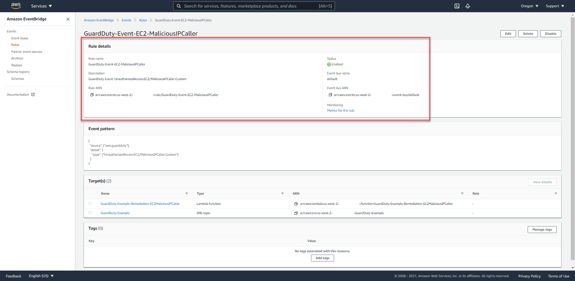The width and height of the screenshot is (575, 281).
Task: Click the Edit rule button
Action: pos(508,34)
